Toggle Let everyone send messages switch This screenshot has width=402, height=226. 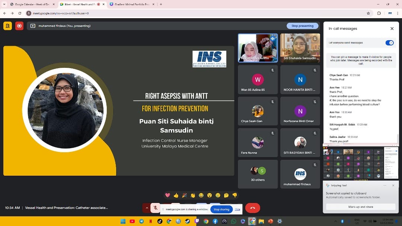coord(389,43)
